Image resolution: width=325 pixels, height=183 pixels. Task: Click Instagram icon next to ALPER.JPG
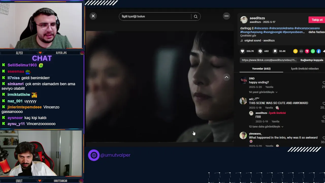click(82, 53)
